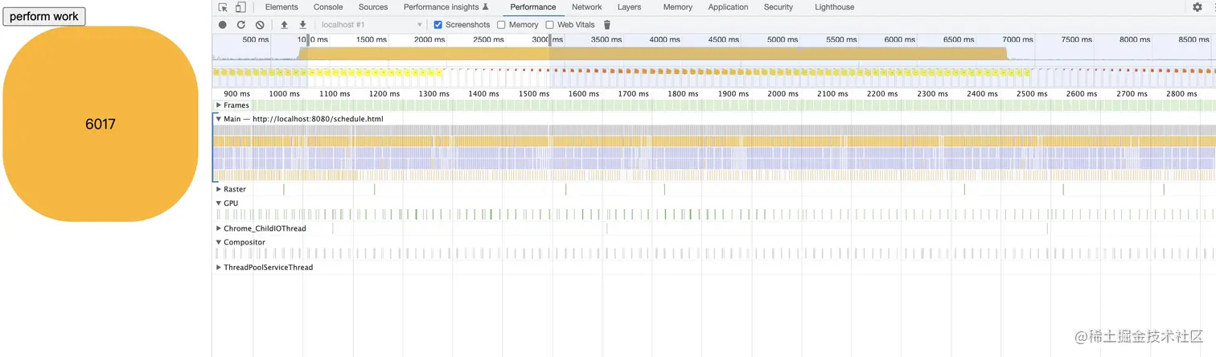This screenshot has width=1216, height=357.
Task: Clear the recording with the clear icon
Action: 260,25
